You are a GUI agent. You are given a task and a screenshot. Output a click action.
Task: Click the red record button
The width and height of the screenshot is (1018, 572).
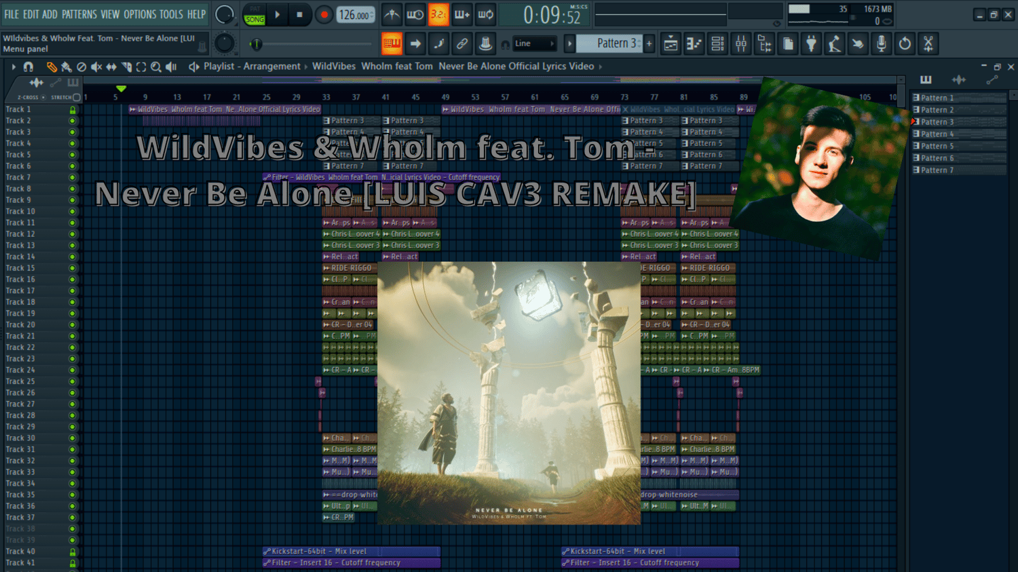click(324, 14)
